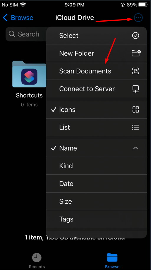Switch to Icons view
The image size is (151, 270).
pyautogui.click(x=96, y=109)
